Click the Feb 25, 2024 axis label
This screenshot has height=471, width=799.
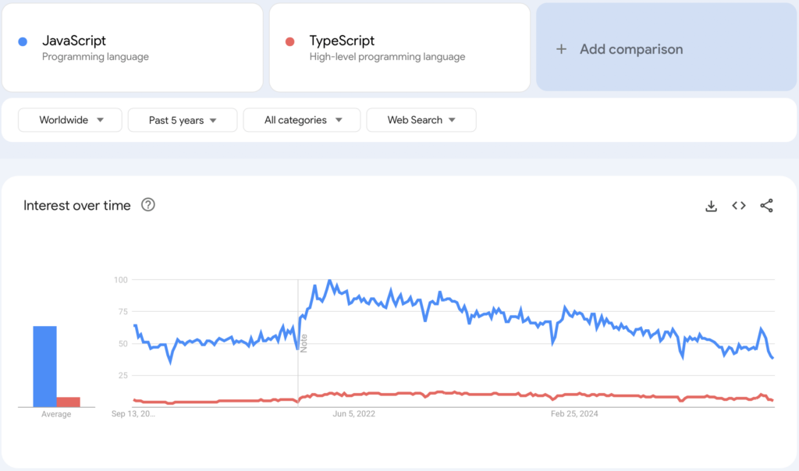tap(573, 414)
